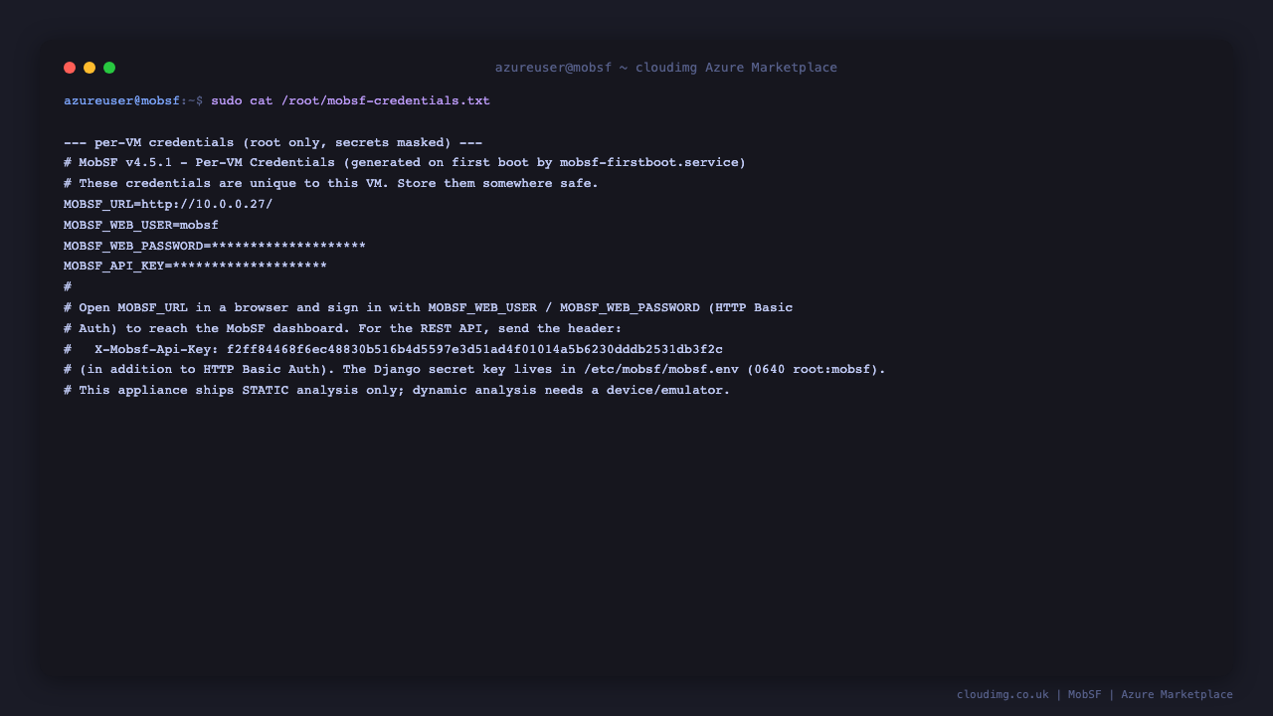Click the command 'sudo cat /root/mobsf-credentials.txt'
The image size is (1273, 716).
350,101
